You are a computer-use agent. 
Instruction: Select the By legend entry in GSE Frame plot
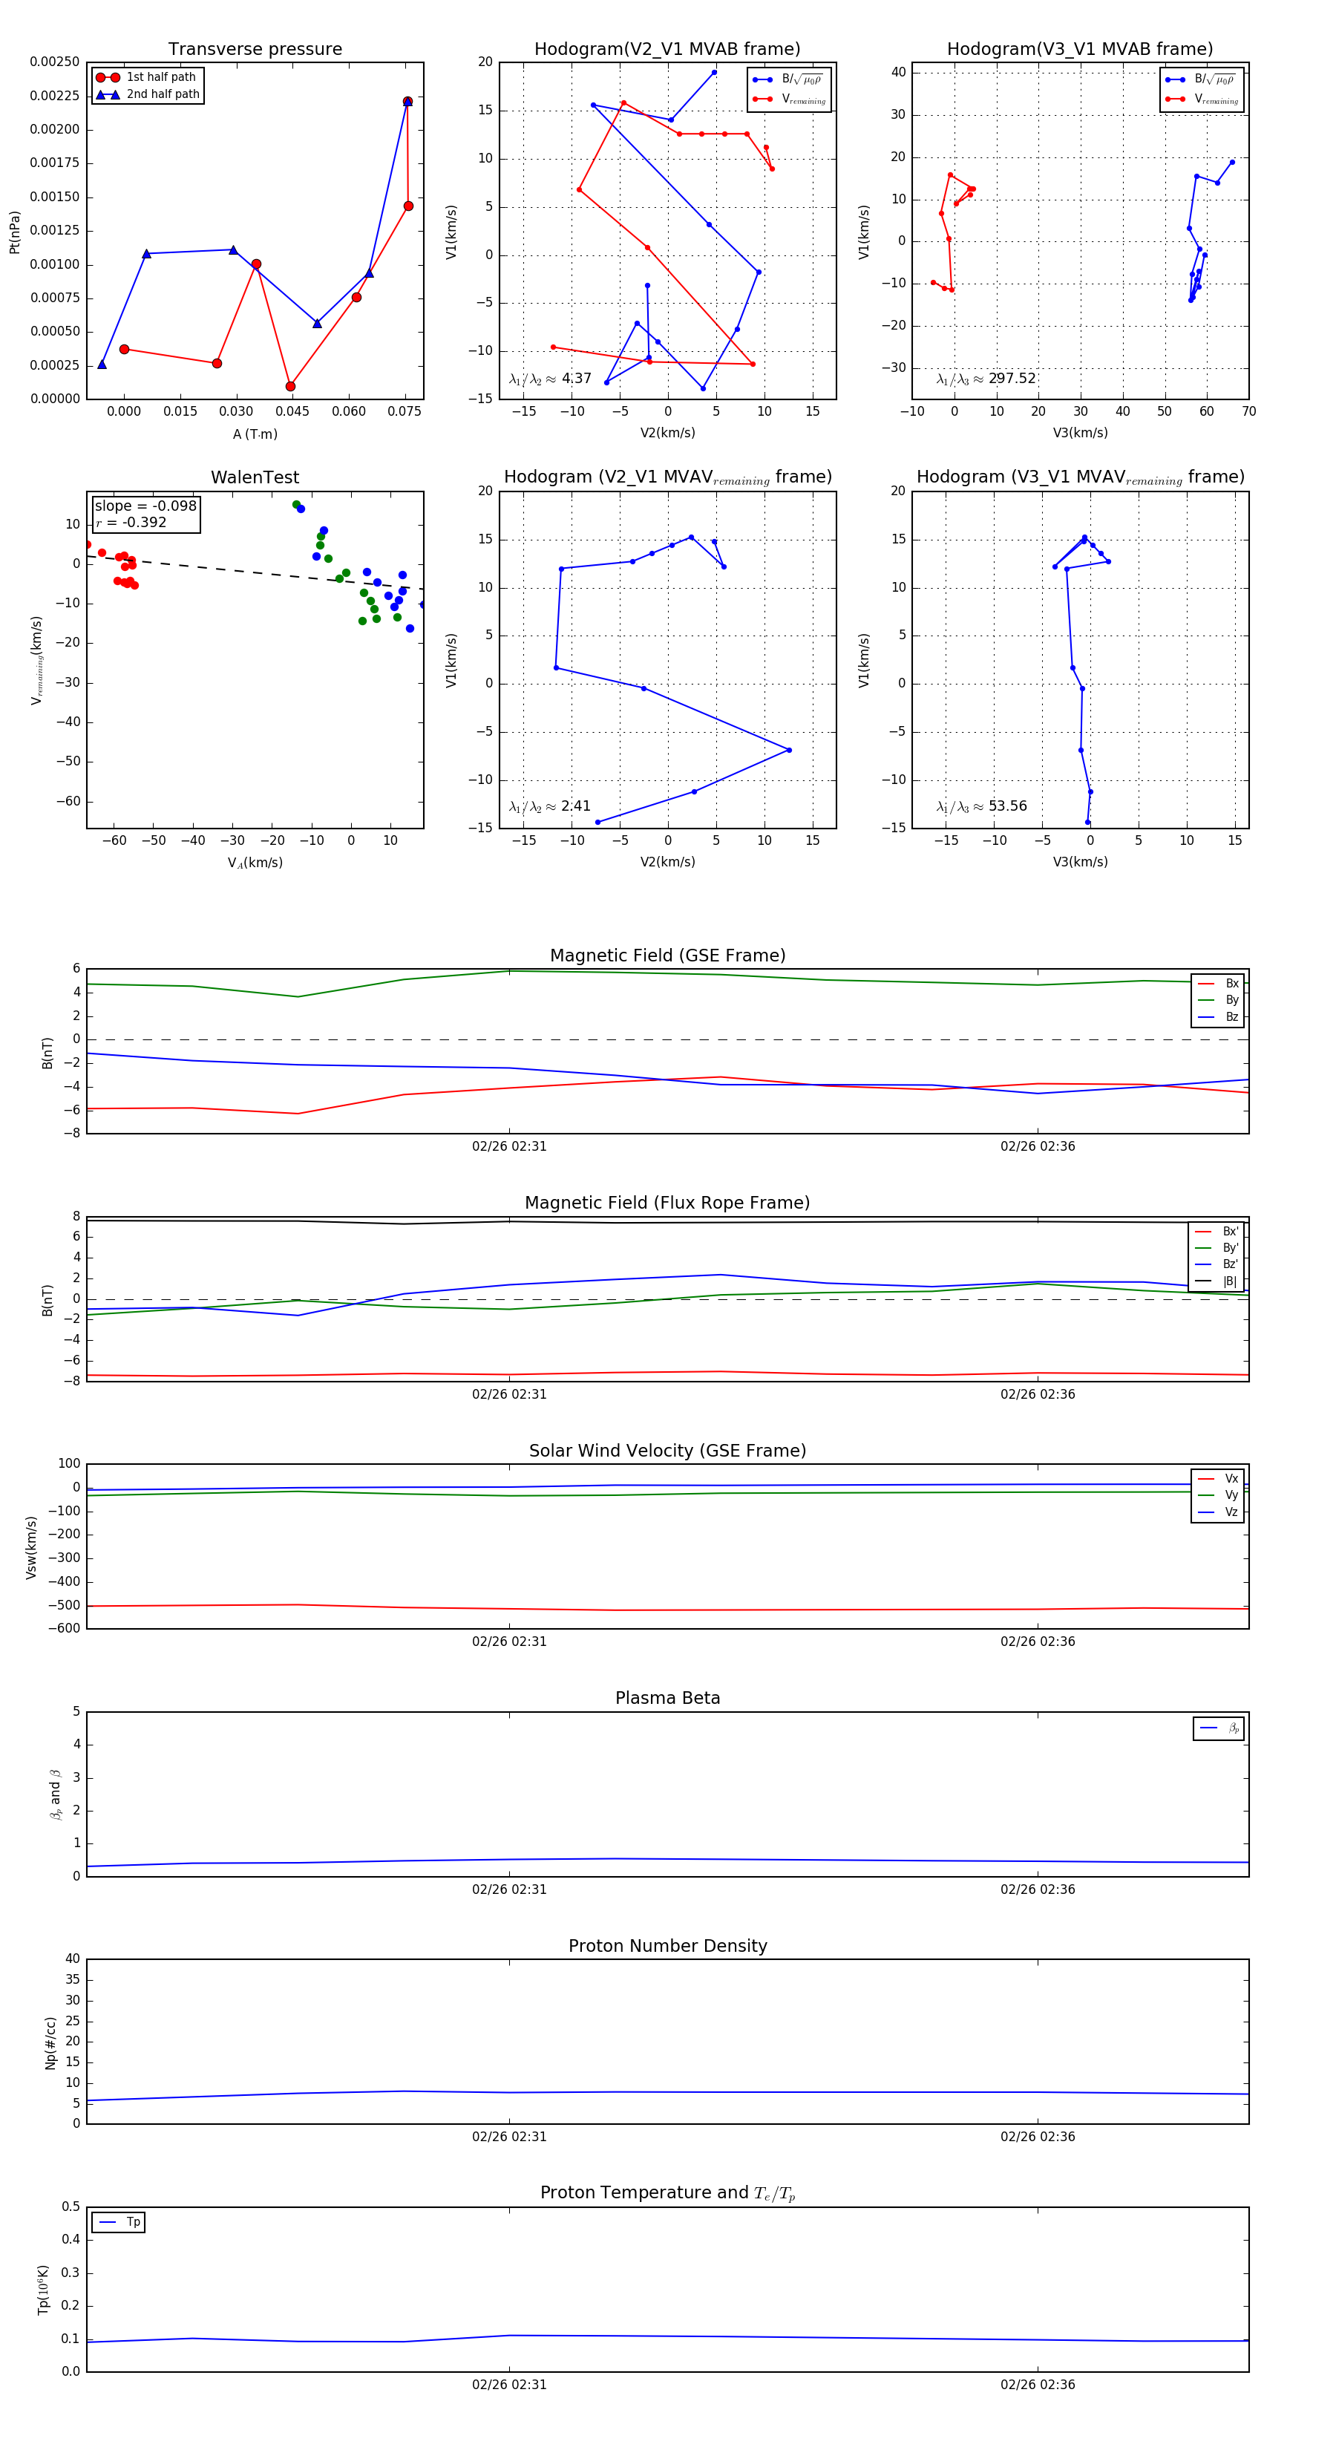pos(1218,1001)
